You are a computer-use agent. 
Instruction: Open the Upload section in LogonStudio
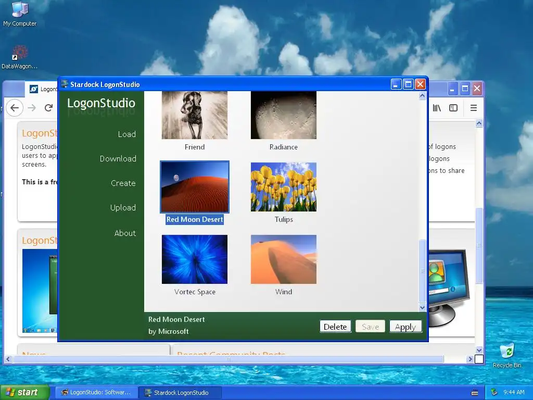pyautogui.click(x=123, y=208)
